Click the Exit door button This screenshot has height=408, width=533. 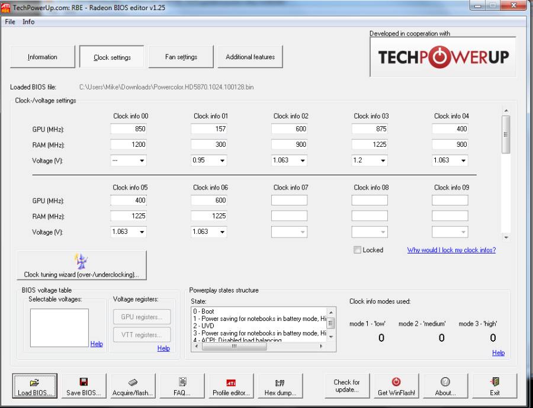(x=495, y=386)
